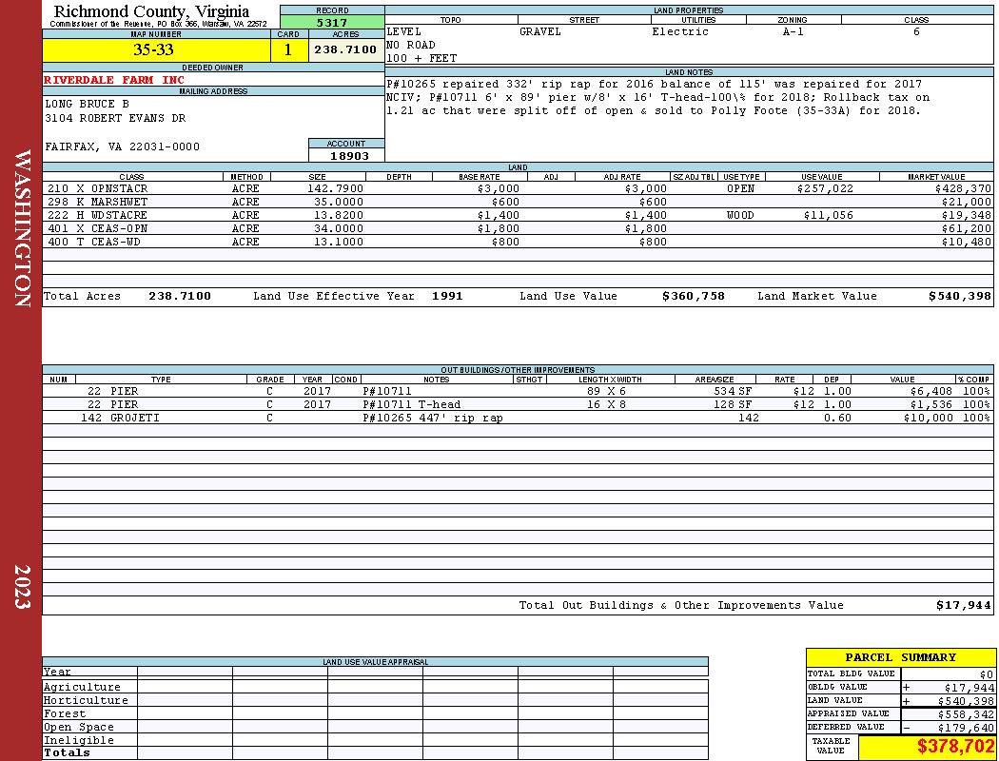The image size is (999, 761).
Task: Click Total Out Buildings value $17,944
Action: (963, 606)
